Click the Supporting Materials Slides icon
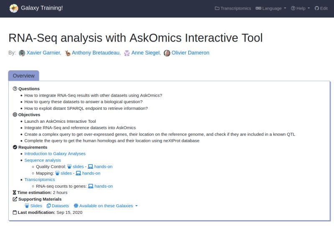Screen dimensions: 334x226 (x=27, y=206)
